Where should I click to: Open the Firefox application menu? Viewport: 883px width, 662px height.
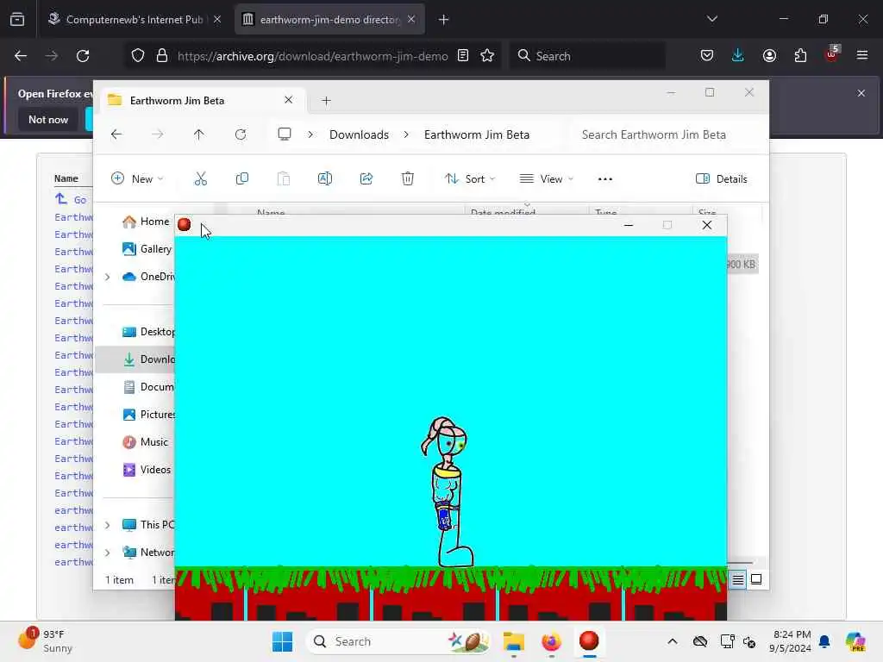click(x=862, y=56)
